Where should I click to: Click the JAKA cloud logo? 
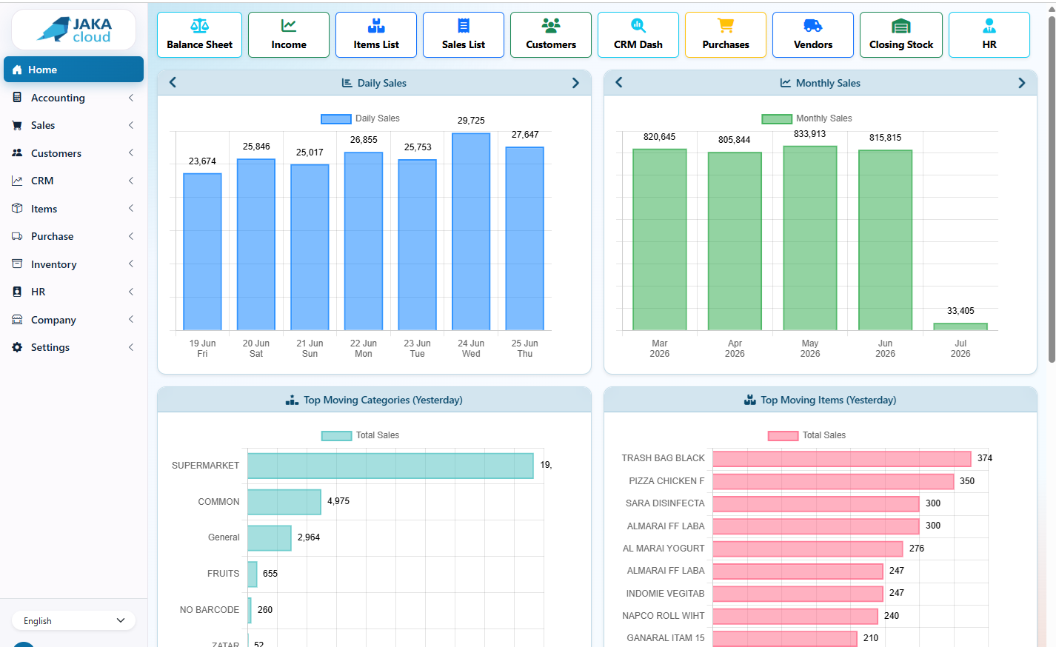coord(74,30)
